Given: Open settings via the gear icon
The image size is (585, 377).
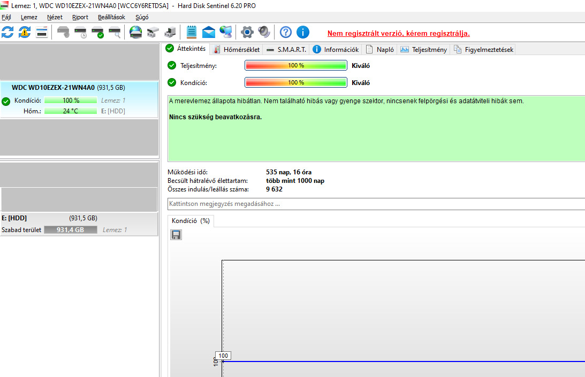Looking at the screenshot, I should click(247, 33).
